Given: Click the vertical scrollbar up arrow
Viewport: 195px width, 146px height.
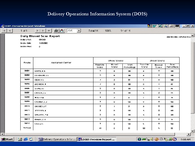Looking at the screenshot, I should pos(192,35).
